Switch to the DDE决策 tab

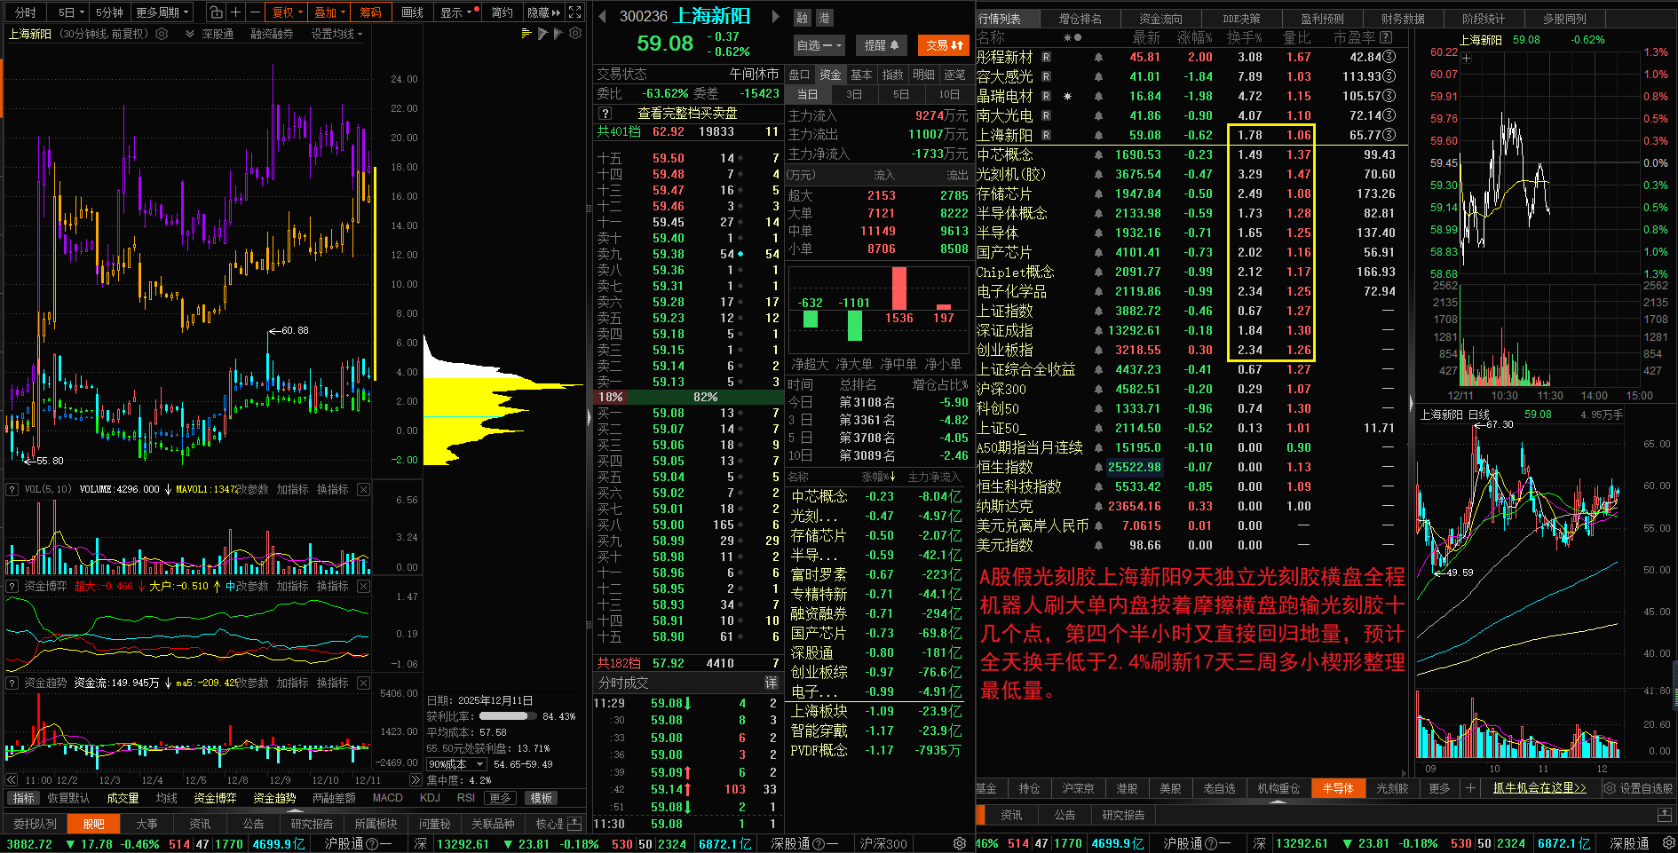[x=1241, y=18]
